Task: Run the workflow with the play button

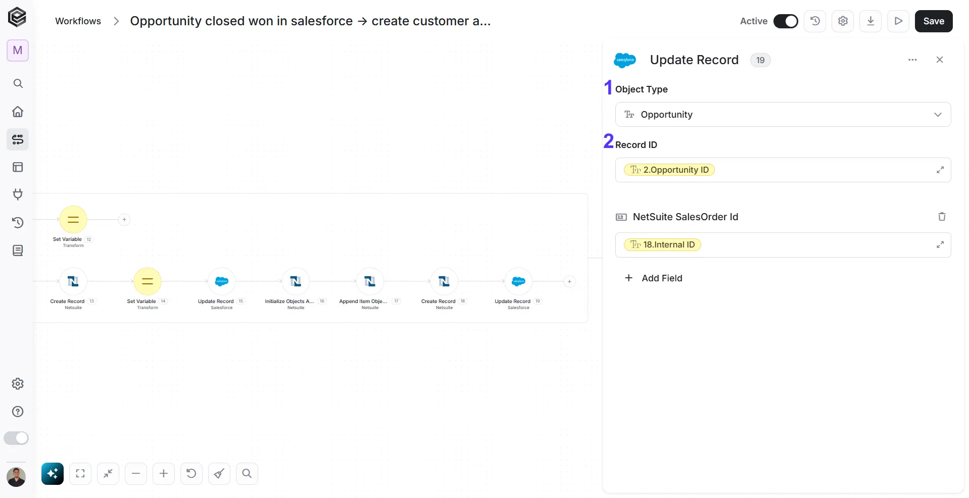Action: click(898, 21)
